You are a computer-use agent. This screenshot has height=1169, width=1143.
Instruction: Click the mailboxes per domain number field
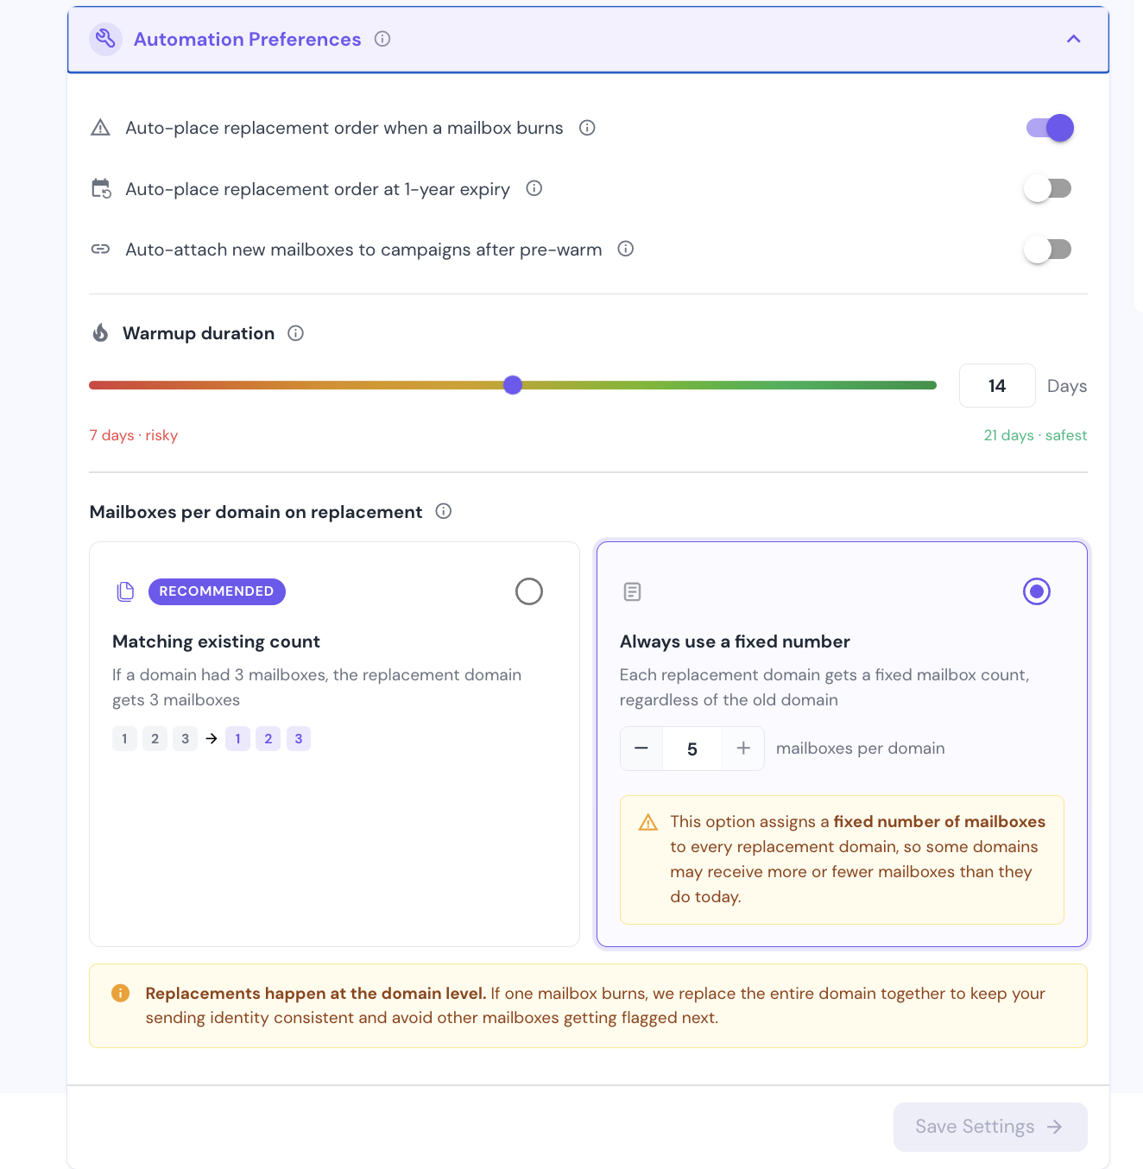point(692,749)
